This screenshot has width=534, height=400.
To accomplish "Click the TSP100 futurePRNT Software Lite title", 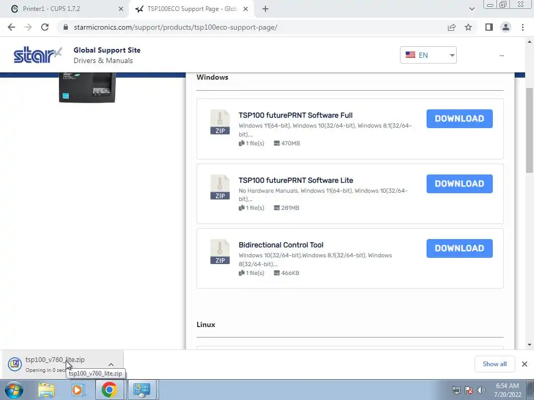I will [x=296, y=180].
